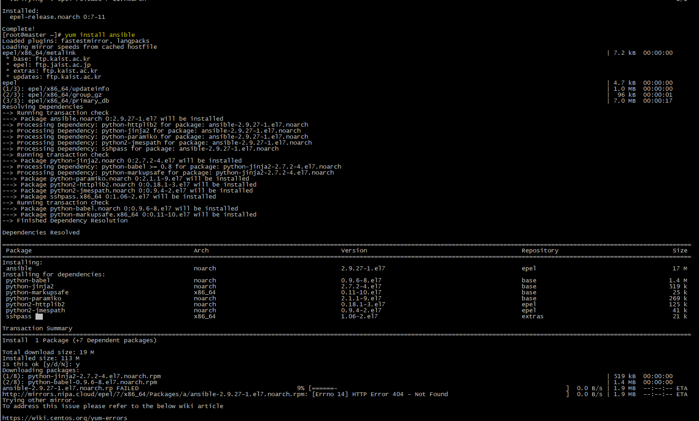The image size is (699, 421).
Task: Select the sshpass Processing Dependency line
Action: [140, 149]
